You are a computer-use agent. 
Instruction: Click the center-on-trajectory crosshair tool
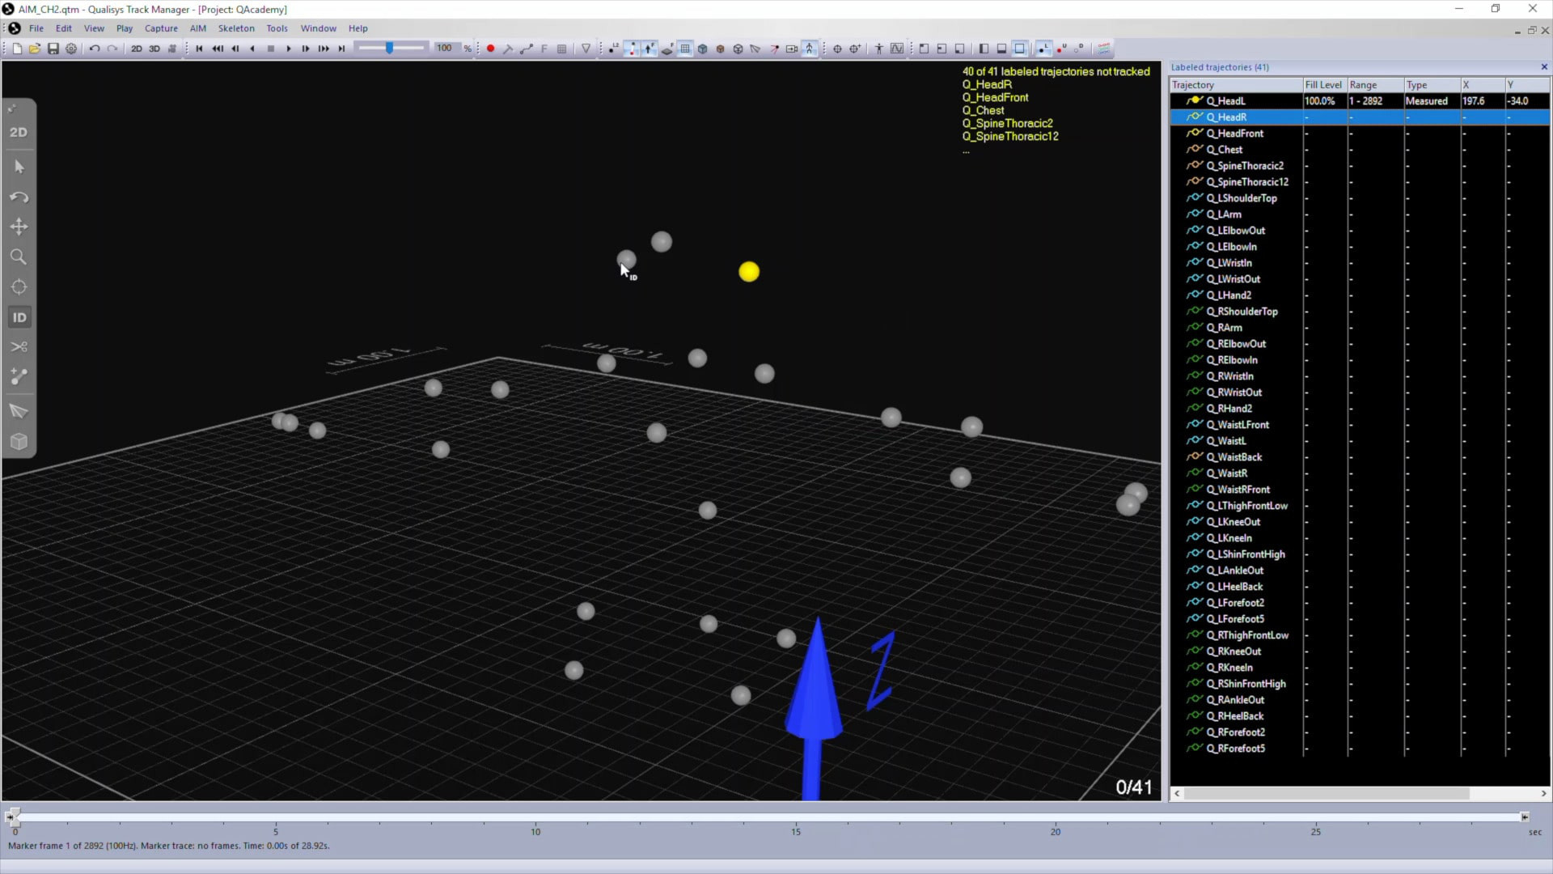click(x=19, y=287)
